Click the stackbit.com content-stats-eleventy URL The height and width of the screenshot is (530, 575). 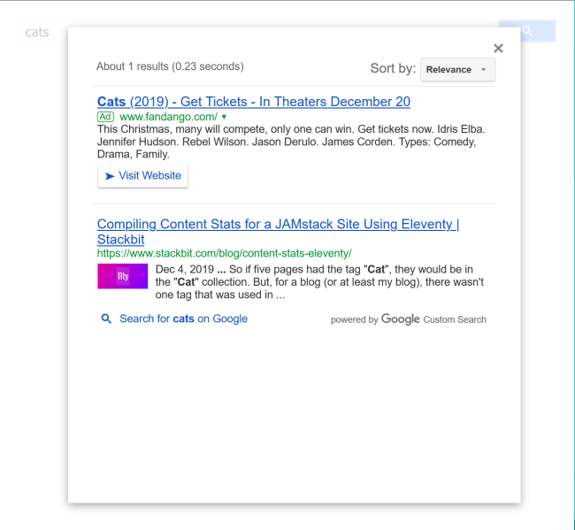tap(224, 253)
